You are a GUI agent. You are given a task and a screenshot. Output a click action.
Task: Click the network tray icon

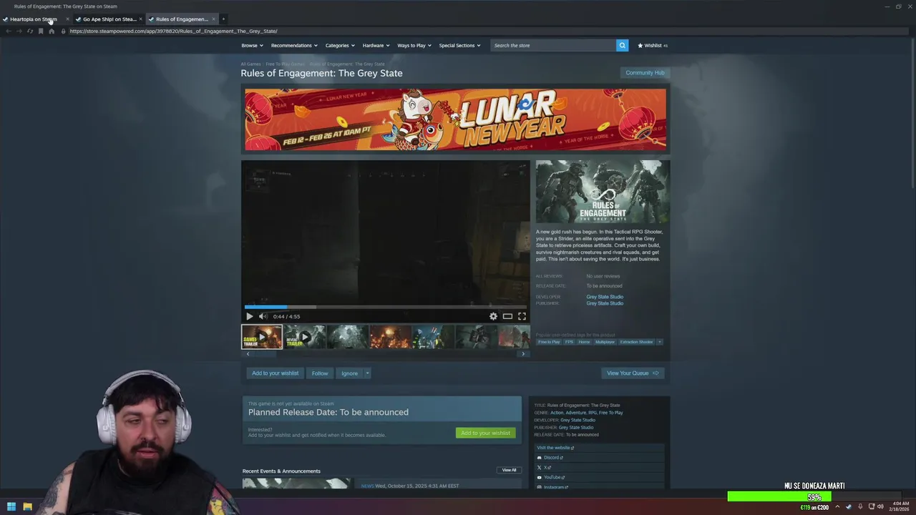click(x=871, y=506)
